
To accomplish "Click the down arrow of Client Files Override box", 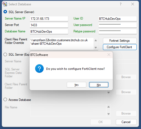I will (96, 47).
